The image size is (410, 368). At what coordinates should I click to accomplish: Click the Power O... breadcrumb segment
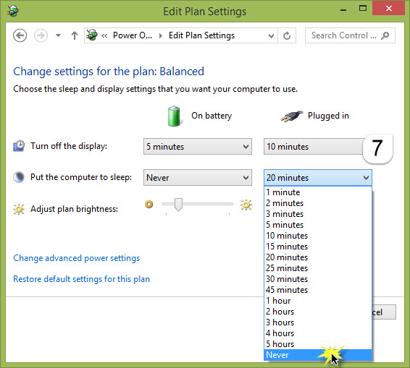coord(133,35)
